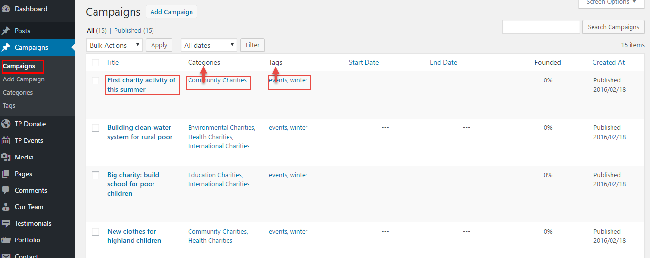Click the Dashboard gauge icon in sidebar
650x258 pixels.
(6, 9)
